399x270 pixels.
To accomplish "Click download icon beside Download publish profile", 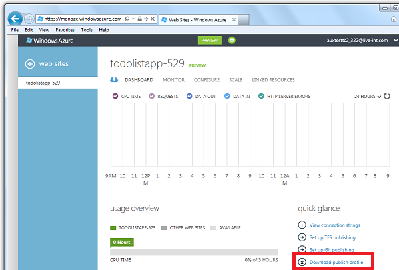I will click(302, 262).
